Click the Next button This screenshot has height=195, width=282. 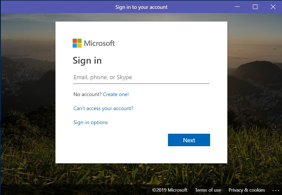point(189,140)
